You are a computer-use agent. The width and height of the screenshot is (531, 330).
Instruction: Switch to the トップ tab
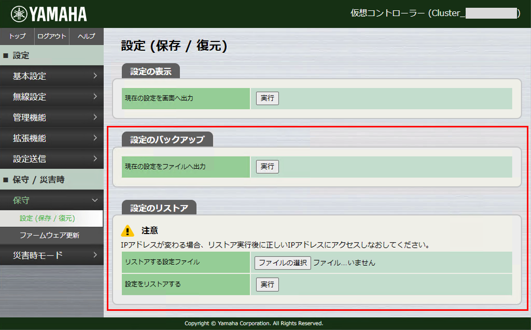[x=17, y=36]
